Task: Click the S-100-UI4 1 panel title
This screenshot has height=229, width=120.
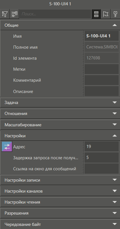Action: [60, 4]
